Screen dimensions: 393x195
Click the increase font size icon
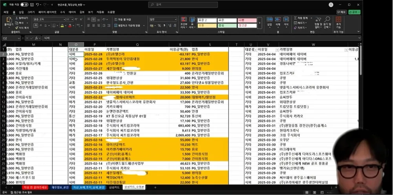pyautogui.click(x=77, y=19)
